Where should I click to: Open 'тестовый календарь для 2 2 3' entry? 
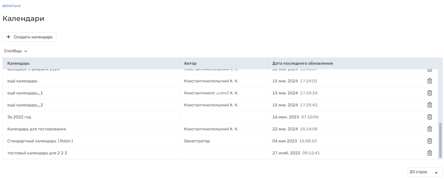coord(37,153)
